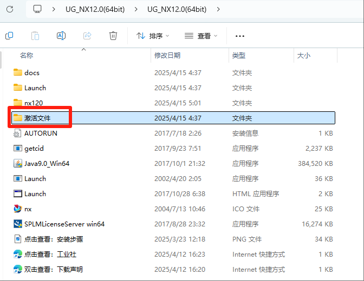
Task: Click the Copy icon in the toolbar
Action: click(x=9, y=36)
